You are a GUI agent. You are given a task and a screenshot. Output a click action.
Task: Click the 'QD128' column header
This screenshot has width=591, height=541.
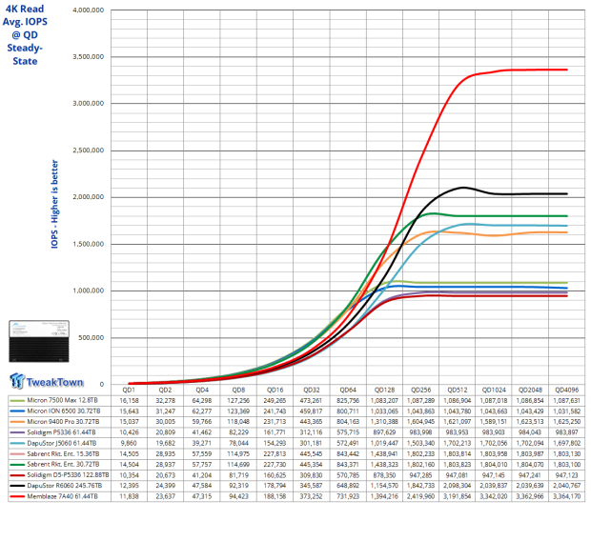click(384, 390)
